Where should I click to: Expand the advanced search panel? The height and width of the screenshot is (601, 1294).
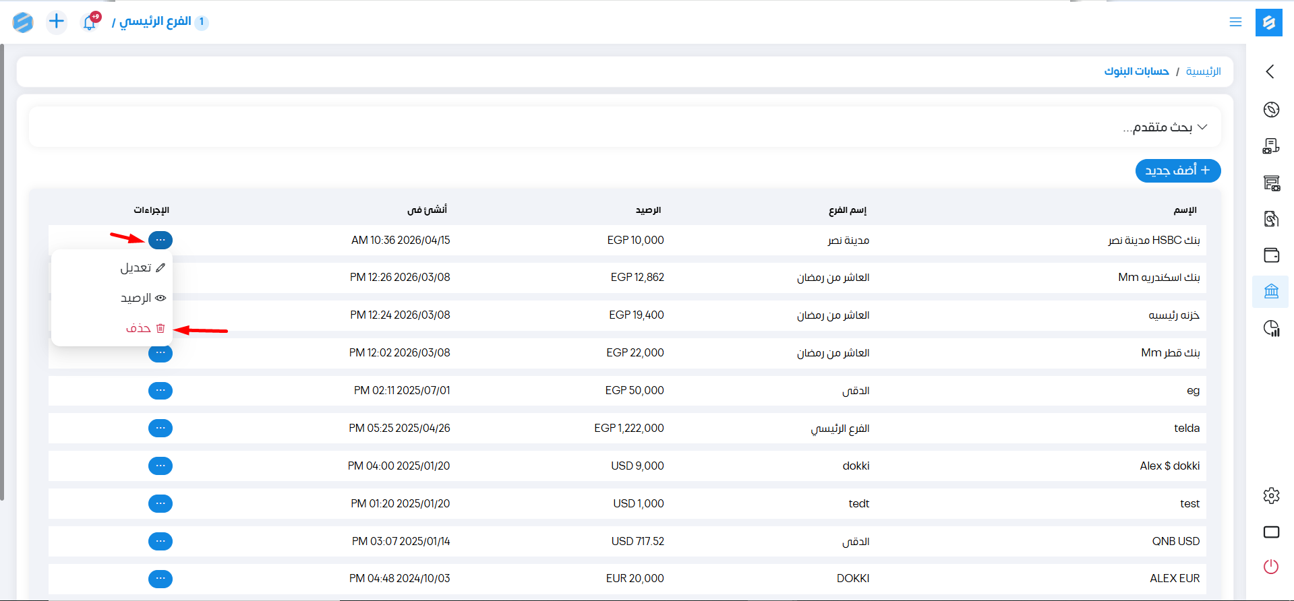click(1165, 127)
